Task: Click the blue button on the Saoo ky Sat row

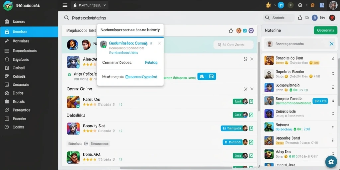Action: (x=231, y=128)
